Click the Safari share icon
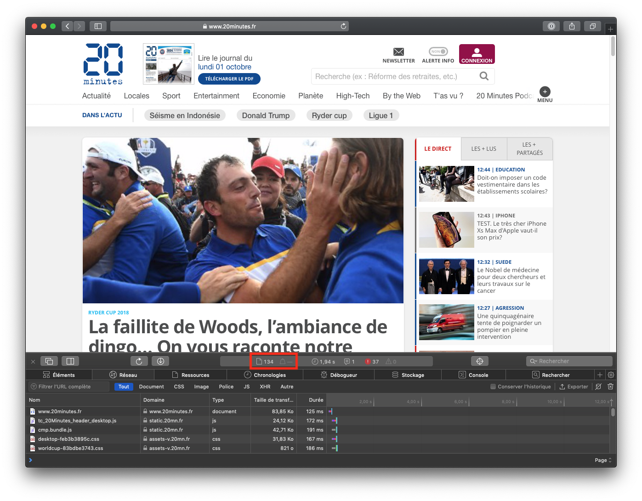Screen dimensions: 642x501 pyautogui.click(x=572, y=26)
